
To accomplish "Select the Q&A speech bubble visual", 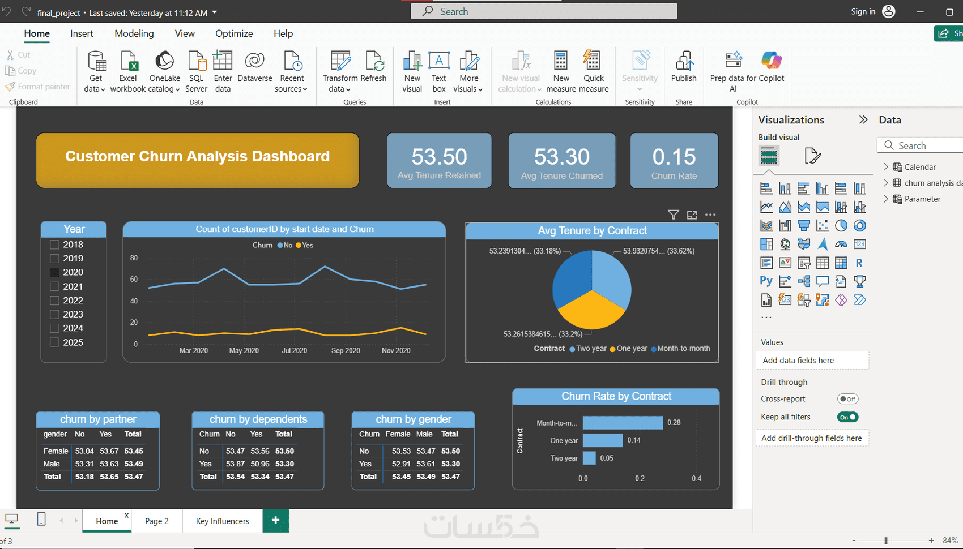I will 822,281.
